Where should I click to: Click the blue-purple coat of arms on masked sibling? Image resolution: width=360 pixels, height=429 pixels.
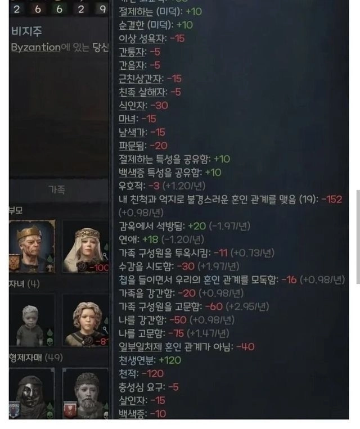coord(14,409)
